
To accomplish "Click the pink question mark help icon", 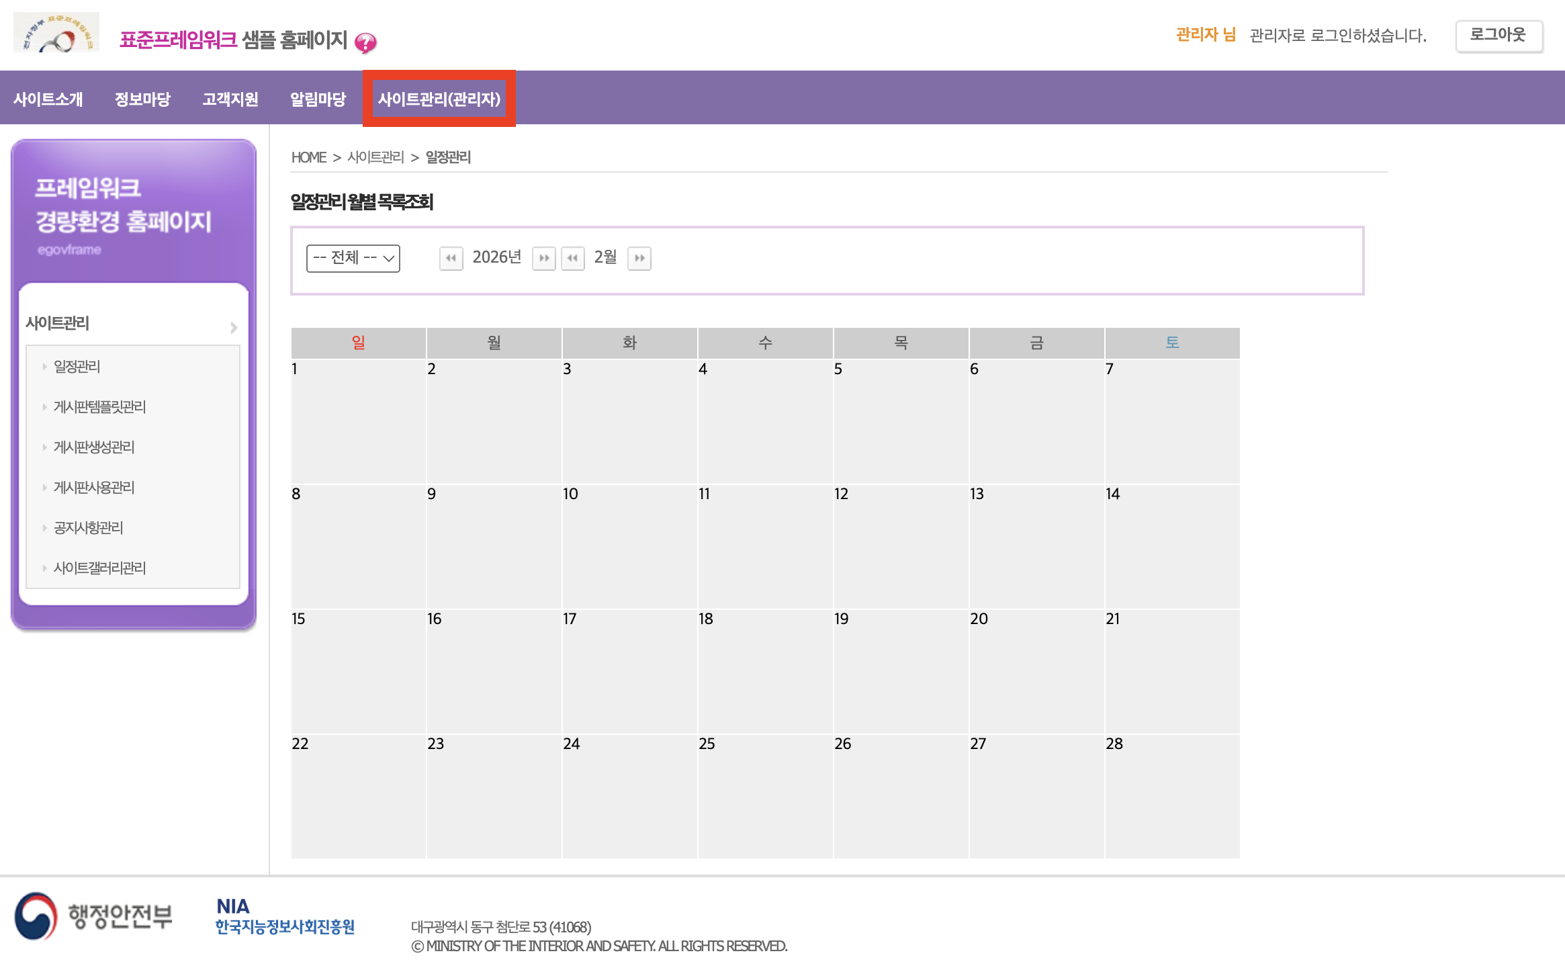I will pos(365,43).
